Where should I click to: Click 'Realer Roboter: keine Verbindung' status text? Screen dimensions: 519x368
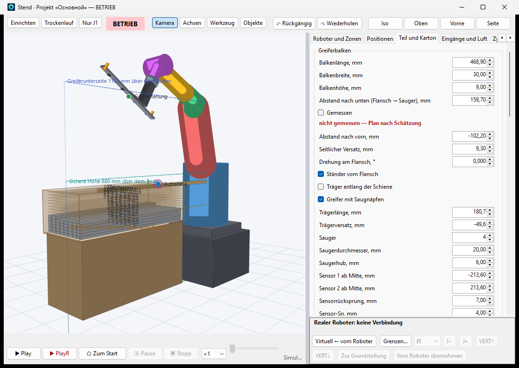[x=358, y=323]
